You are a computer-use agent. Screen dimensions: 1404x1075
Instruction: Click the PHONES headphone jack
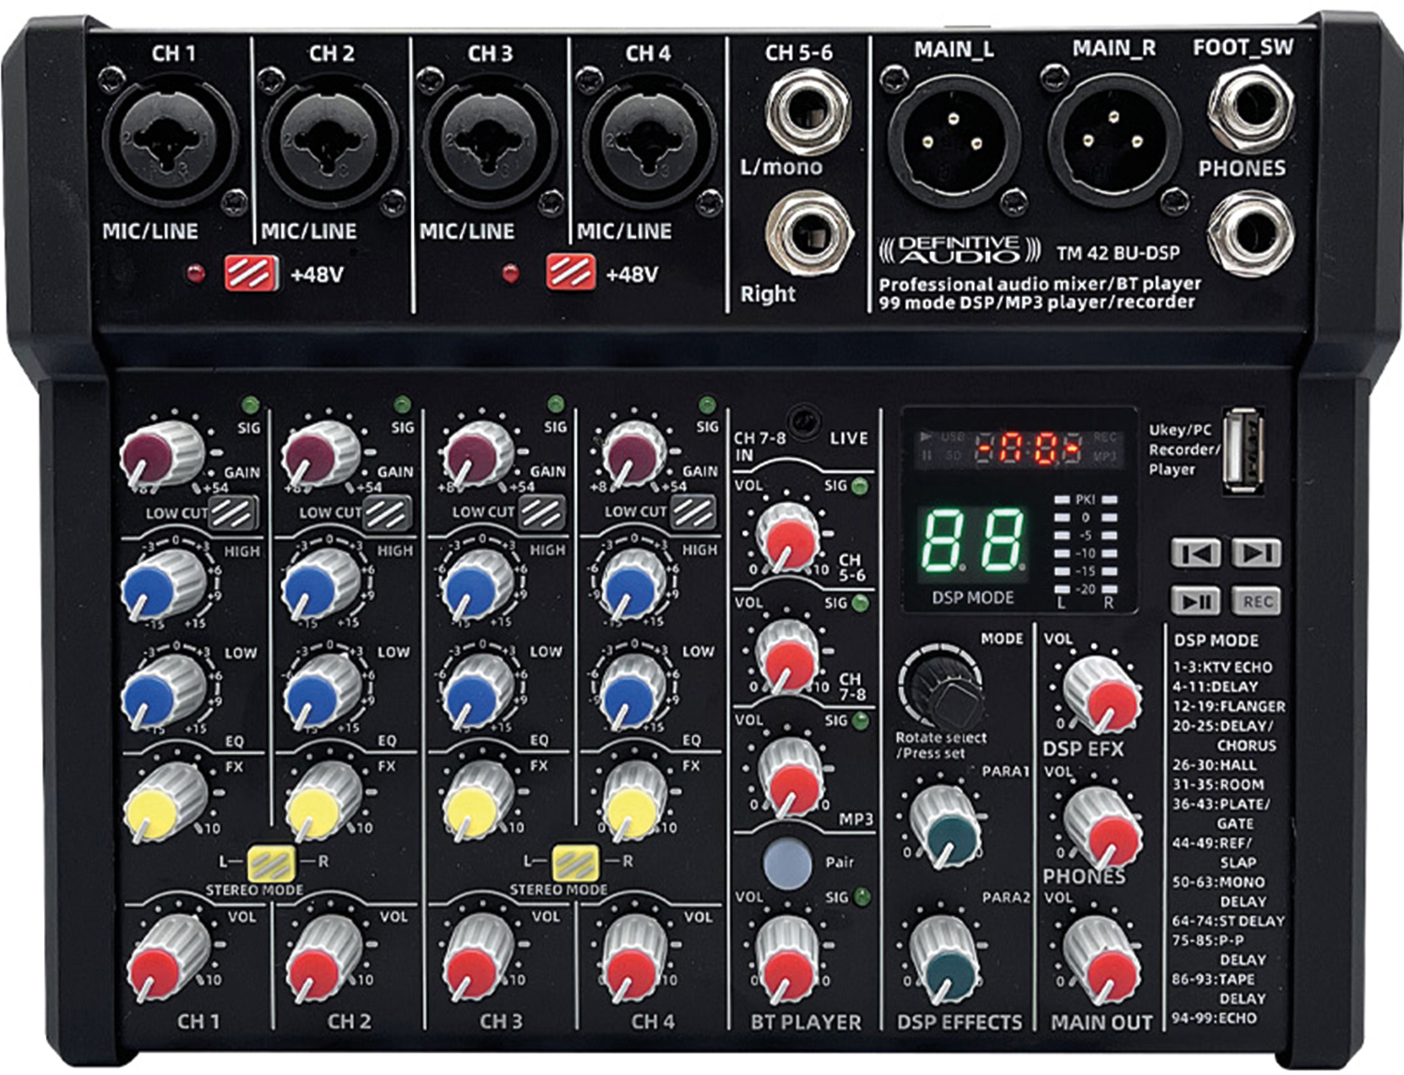tap(1250, 235)
